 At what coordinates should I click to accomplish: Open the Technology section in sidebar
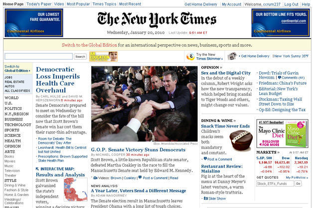click(18, 125)
